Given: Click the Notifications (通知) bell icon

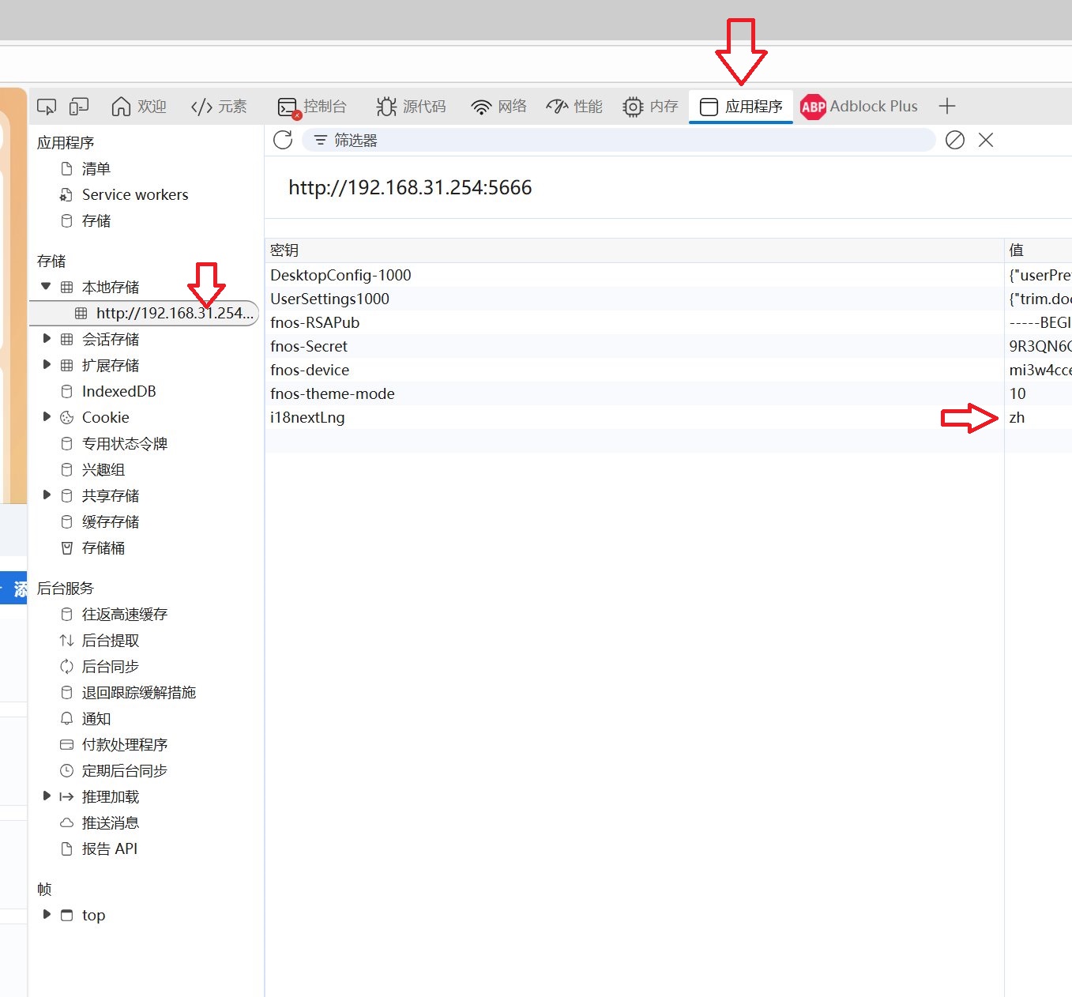Looking at the screenshot, I should pyautogui.click(x=67, y=719).
